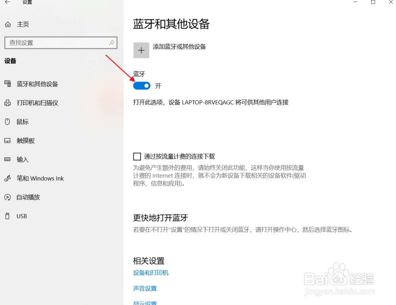Click the 自动播放 autoplay icon
This screenshot has height=305, width=396.
tap(8, 197)
